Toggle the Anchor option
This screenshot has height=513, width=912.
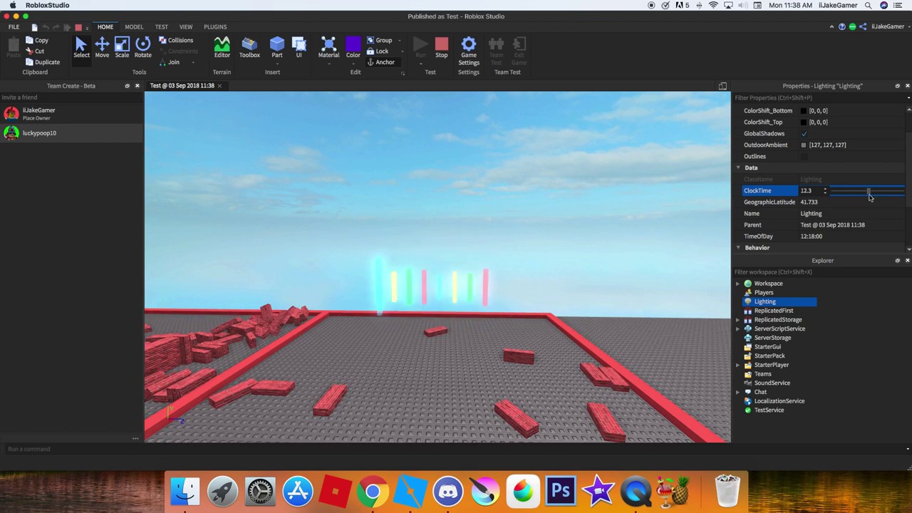pos(380,62)
